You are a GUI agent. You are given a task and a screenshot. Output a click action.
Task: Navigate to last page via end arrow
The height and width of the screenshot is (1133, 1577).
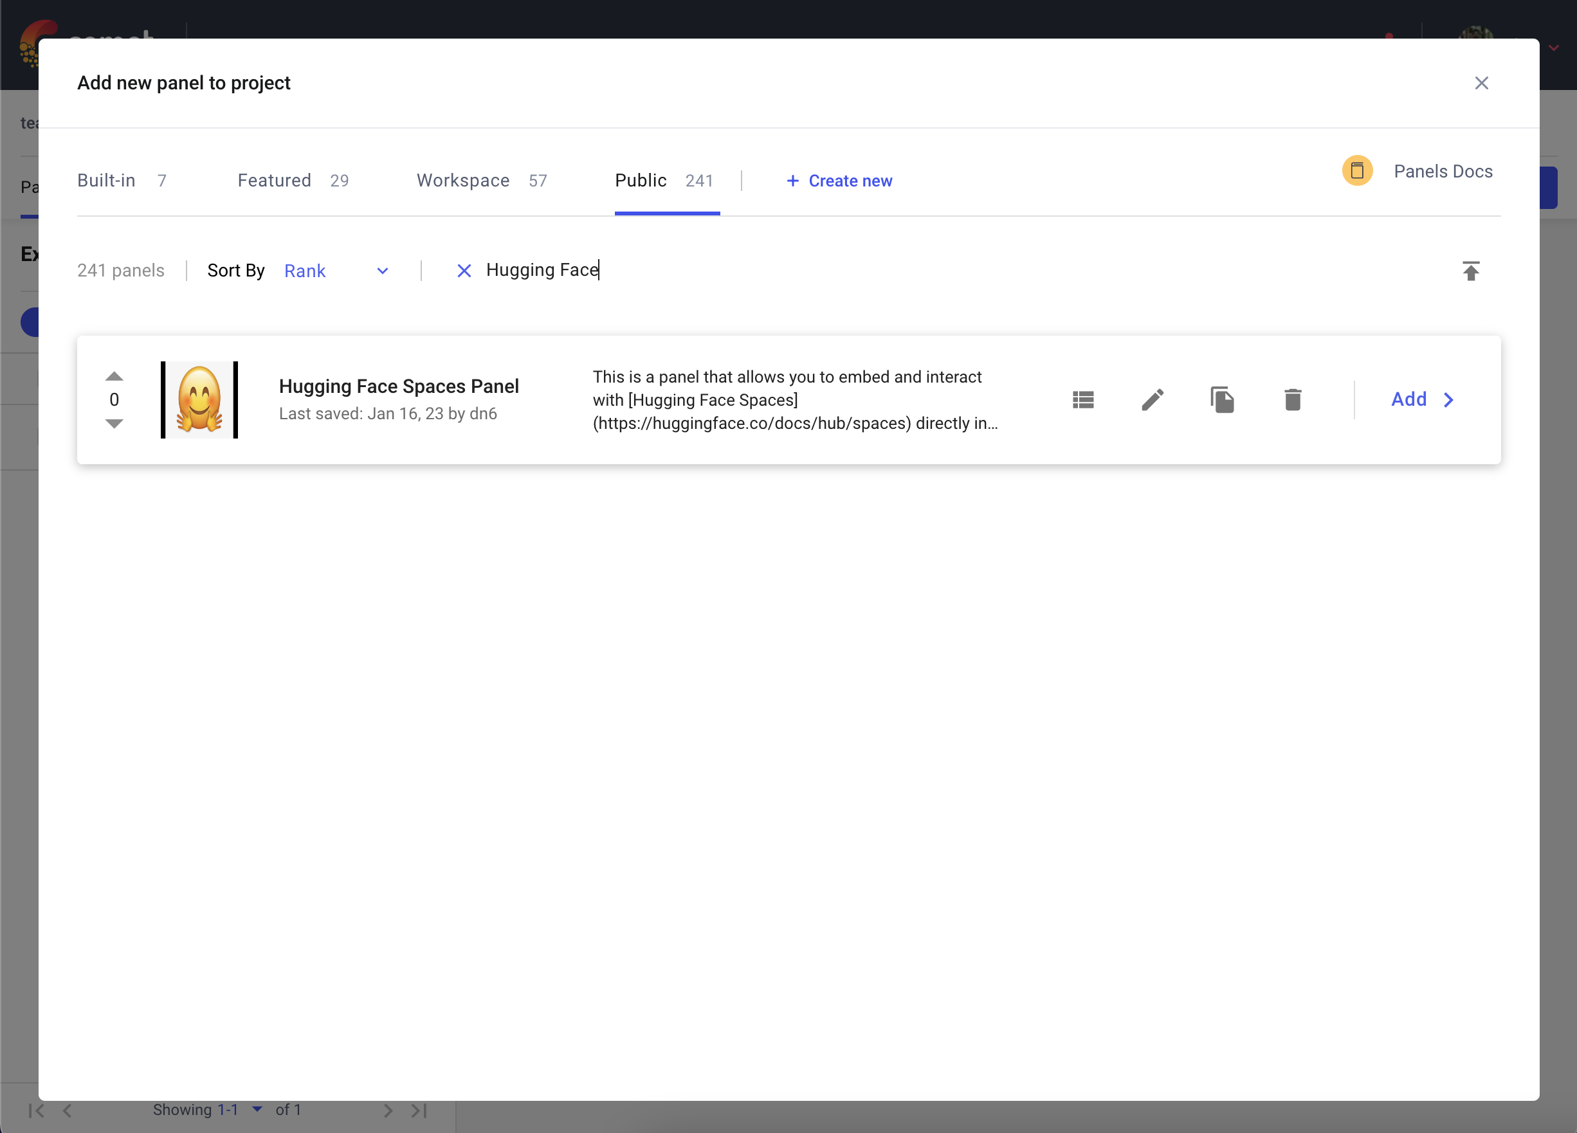point(419,1110)
